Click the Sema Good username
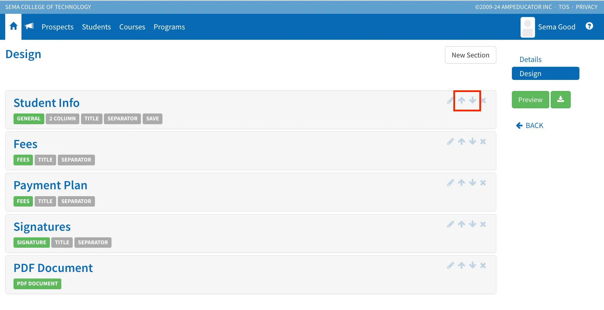Screen dimensions: 604x310 (x=557, y=27)
